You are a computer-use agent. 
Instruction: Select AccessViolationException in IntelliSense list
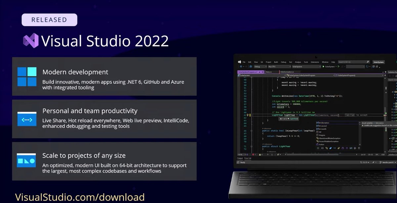[338, 142]
